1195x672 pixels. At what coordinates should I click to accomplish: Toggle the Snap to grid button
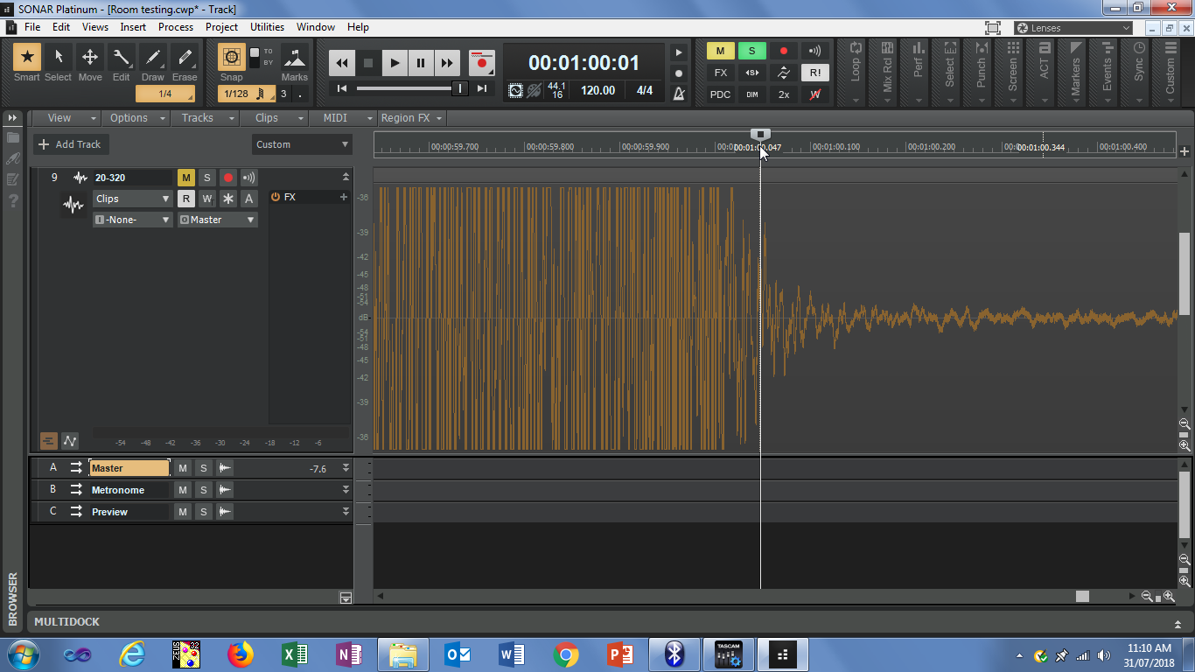click(232, 58)
